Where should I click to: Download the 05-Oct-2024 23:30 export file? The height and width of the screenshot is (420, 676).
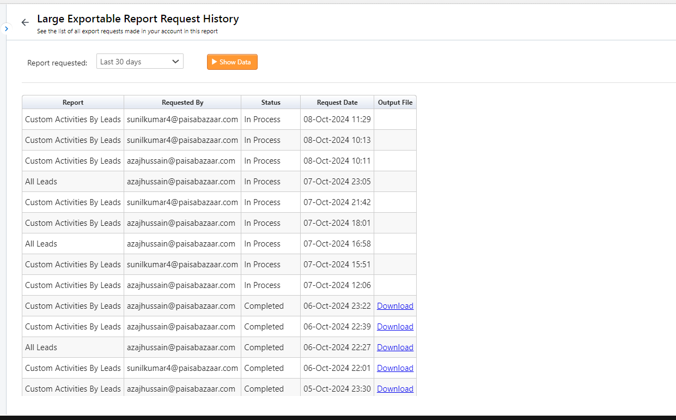395,389
